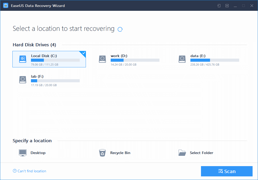Click the EaseUS logo in the title bar
This screenshot has height=180, width=258.
[x=5, y=5]
